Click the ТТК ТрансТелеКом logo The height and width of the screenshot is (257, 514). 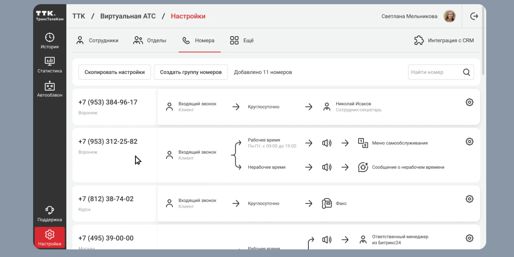pos(49,16)
